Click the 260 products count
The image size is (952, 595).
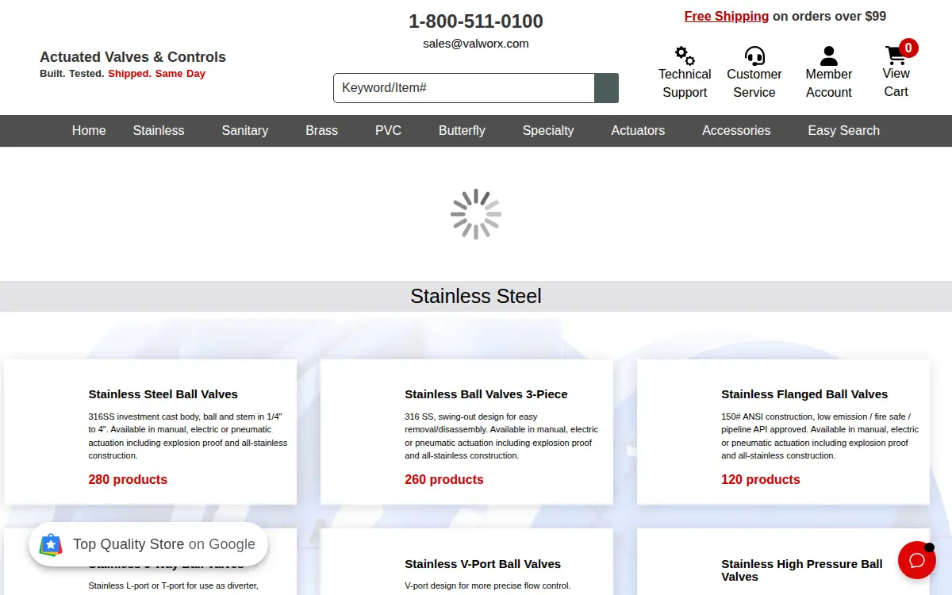444,480
